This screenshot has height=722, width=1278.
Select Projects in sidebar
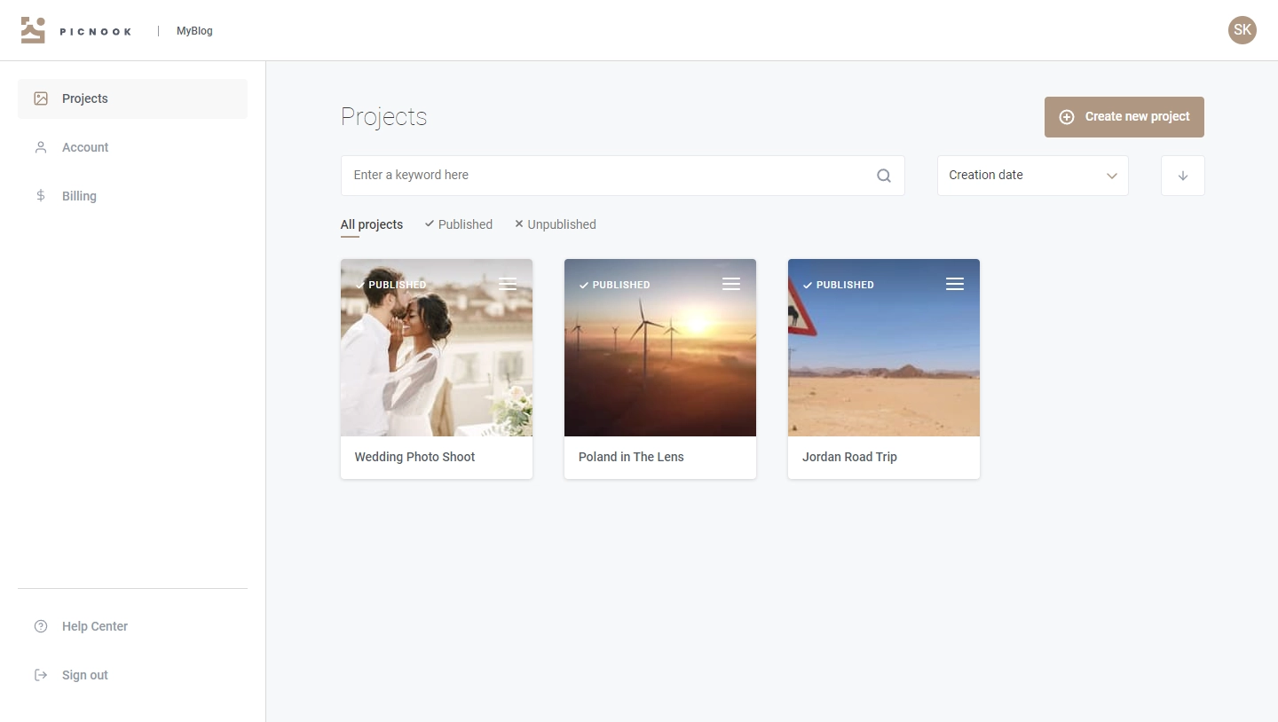tap(85, 98)
